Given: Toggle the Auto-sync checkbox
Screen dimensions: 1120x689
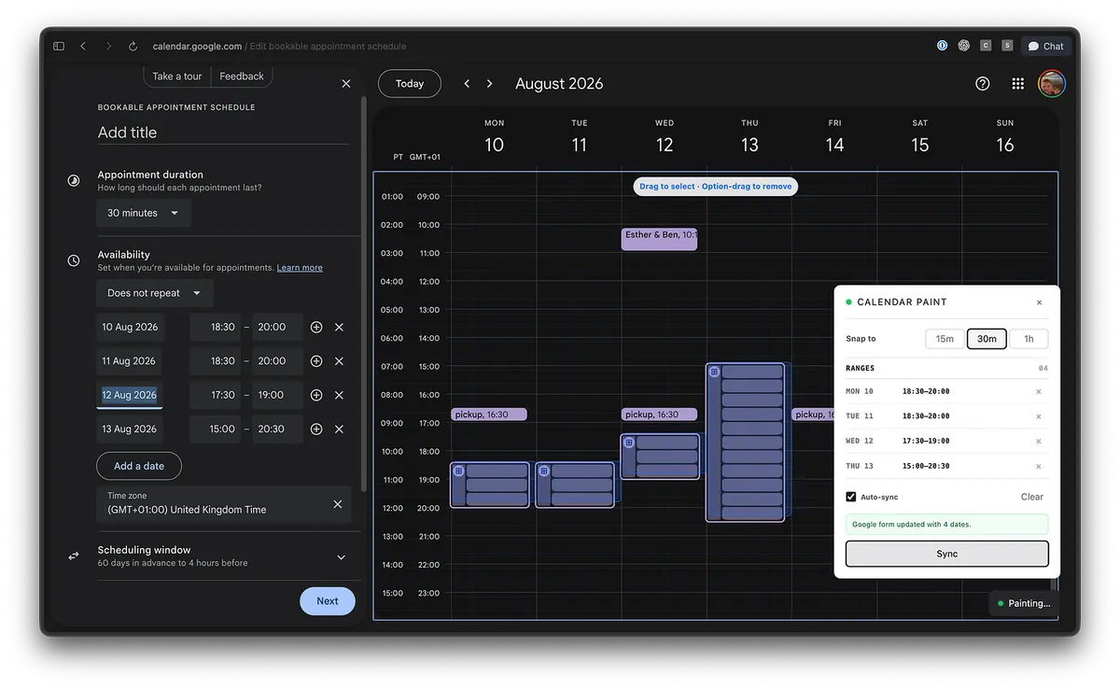Looking at the screenshot, I should tap(850, 497).
